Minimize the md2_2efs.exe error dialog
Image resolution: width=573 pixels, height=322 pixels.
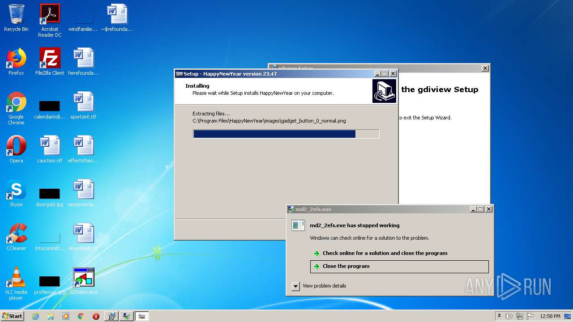click(x=474, y=209)
